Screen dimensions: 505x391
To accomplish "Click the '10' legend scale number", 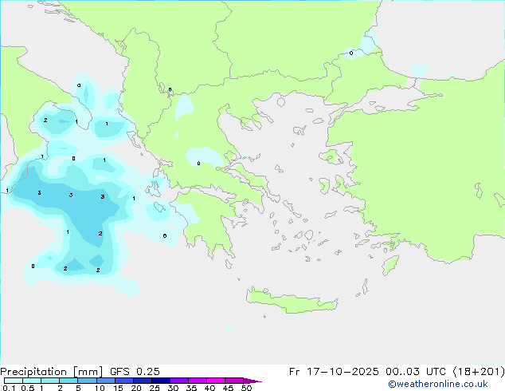I will [x=100, y=388].
